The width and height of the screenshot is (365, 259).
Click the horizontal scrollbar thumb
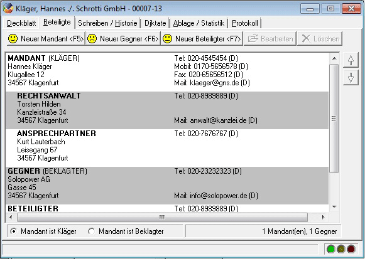coord(162,218)
